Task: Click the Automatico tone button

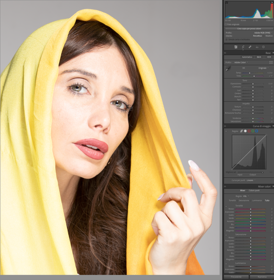Action: (247, 57)
